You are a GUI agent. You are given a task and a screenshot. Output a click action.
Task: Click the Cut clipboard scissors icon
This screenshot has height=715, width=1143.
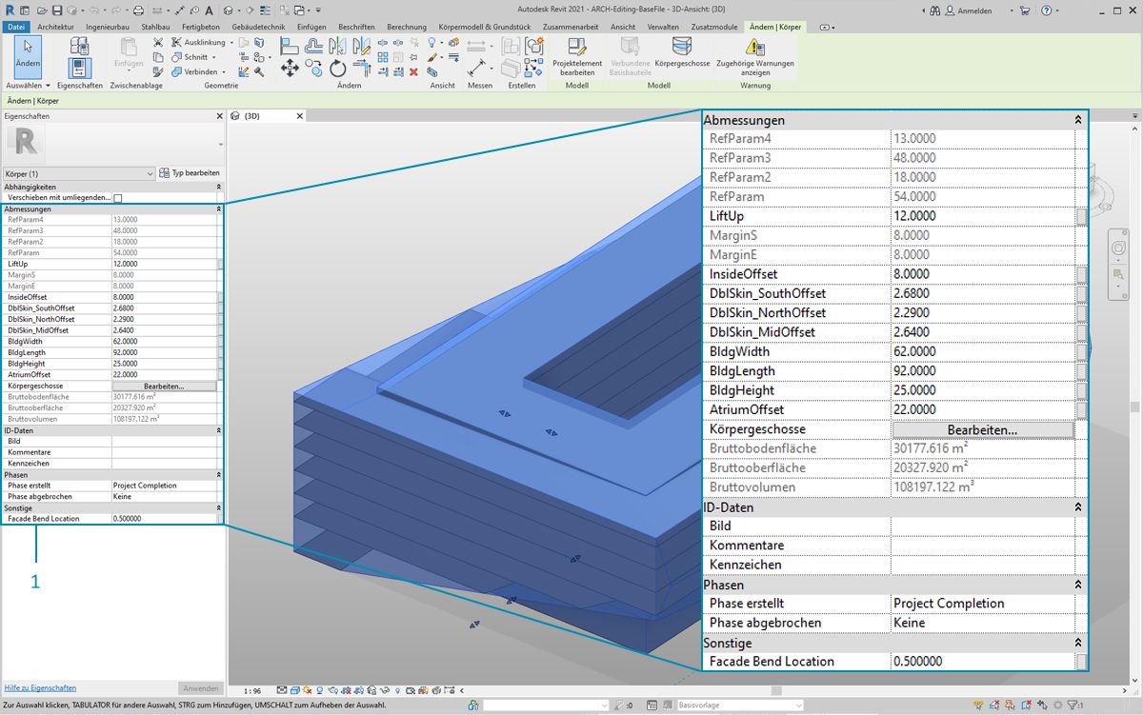(158, 43)
